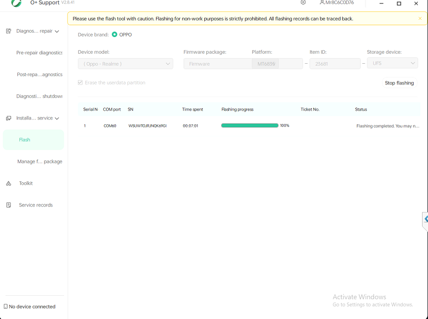Screen dimensions: 428x319
Task: Click the COM60 port cell
Action: tap(110, 126)
